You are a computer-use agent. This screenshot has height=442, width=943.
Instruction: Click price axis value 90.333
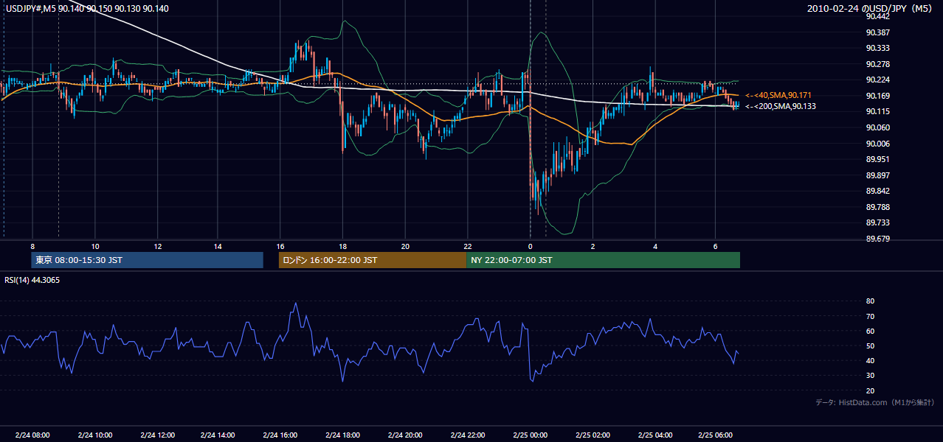point(878,48)
